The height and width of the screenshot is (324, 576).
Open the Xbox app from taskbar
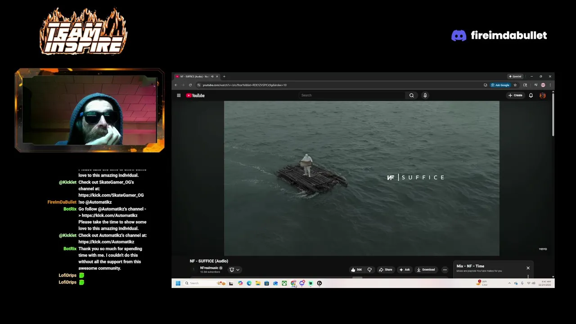pyautogui.click(x=284, y=283)
